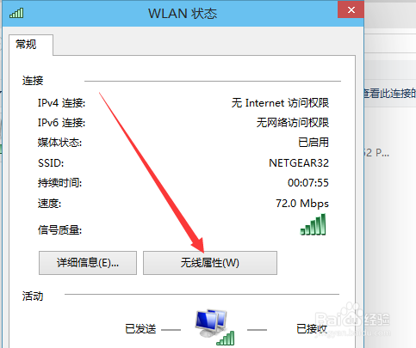416x348 pixels.
Task: Click the 00:07:55 duration value
Action: coord(308,183)
